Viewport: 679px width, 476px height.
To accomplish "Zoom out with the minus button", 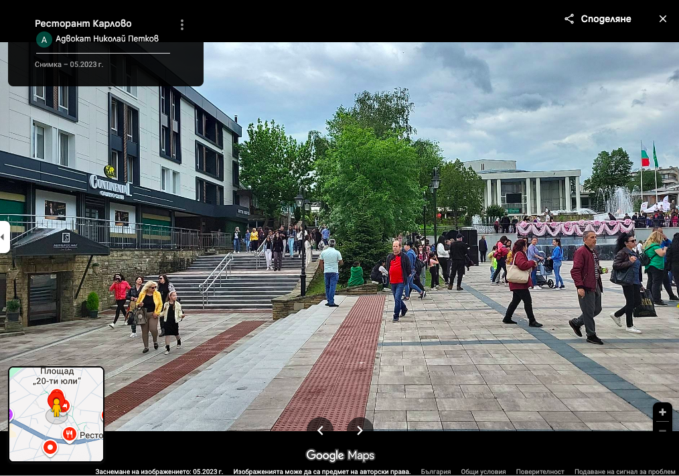I will point(662,430).
